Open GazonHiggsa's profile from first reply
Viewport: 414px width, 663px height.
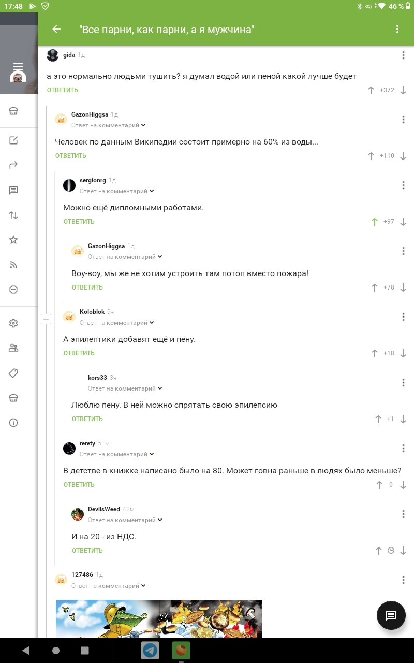(91, 114)
